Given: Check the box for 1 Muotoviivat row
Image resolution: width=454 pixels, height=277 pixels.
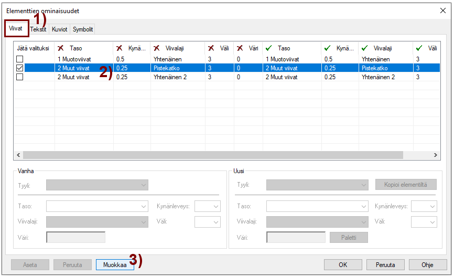Looking at the screenshot, I should 20,59.
